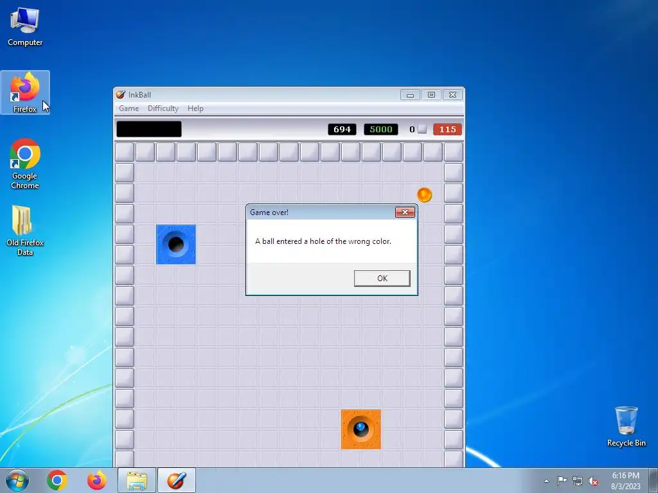Click the gray ball count indicator
This screenshot has height=493, width=658.
tap(418, 129)
